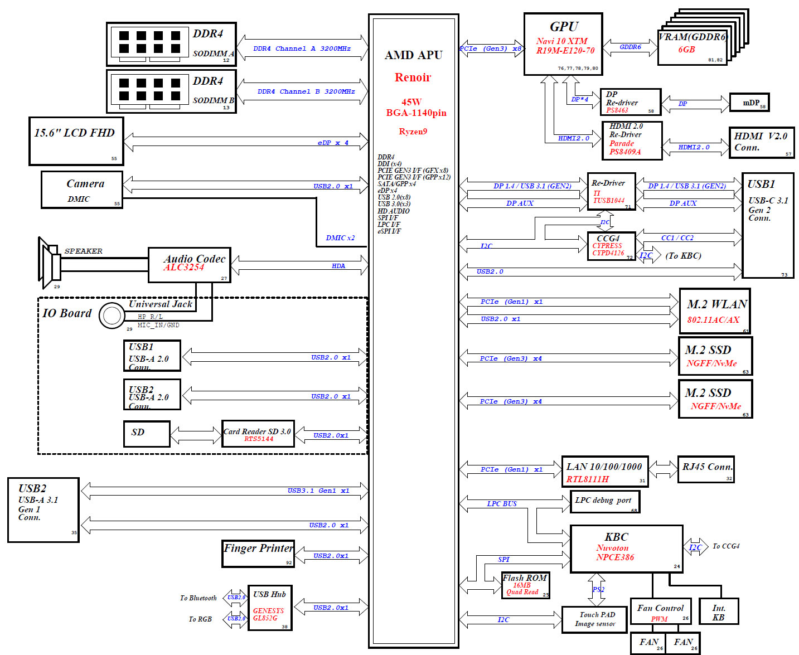
Task: Click the 'Ryzen9' text
Action: click(x=413, y=132)
